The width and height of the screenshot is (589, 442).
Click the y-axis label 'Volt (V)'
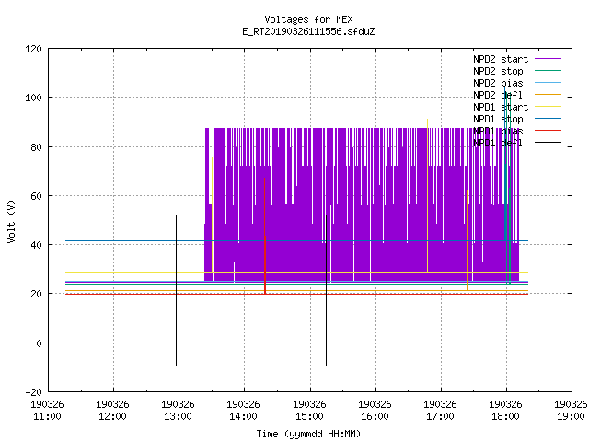(x=11, y=221)
